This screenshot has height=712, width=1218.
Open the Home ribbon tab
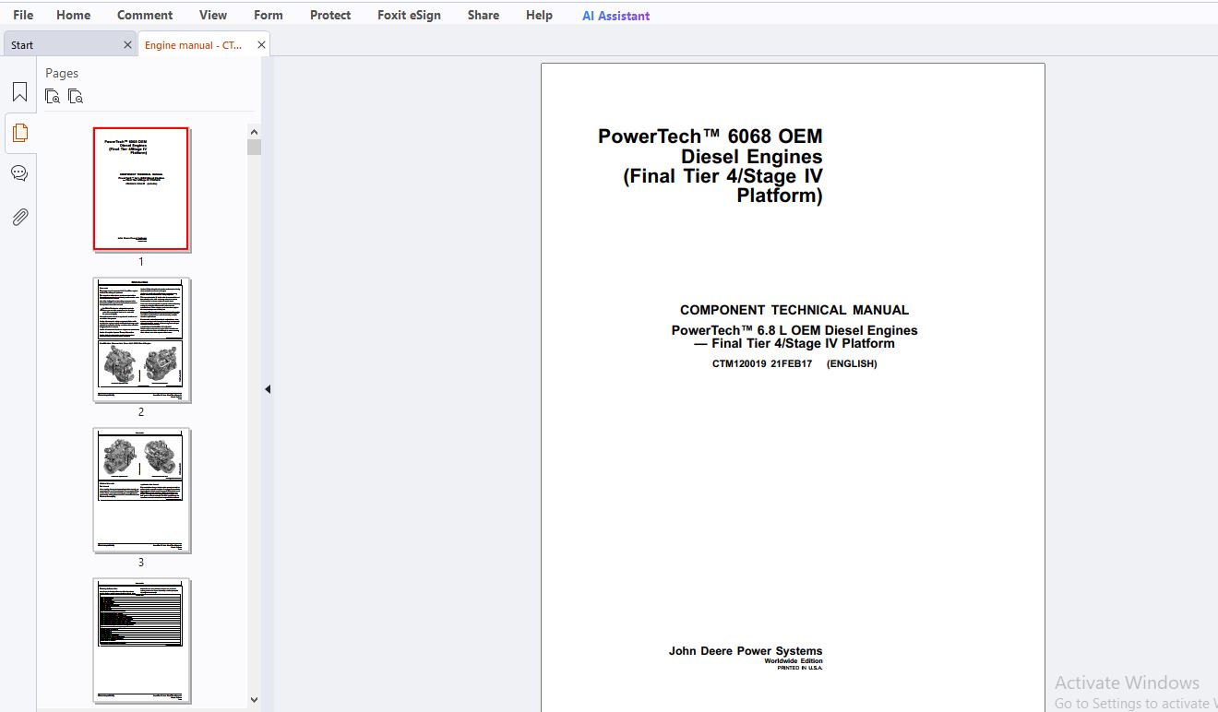click(74, 15)
